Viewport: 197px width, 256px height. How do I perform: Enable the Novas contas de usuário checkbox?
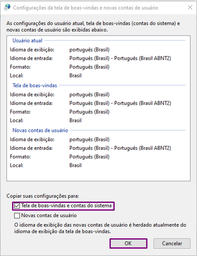tap(17, 215)
